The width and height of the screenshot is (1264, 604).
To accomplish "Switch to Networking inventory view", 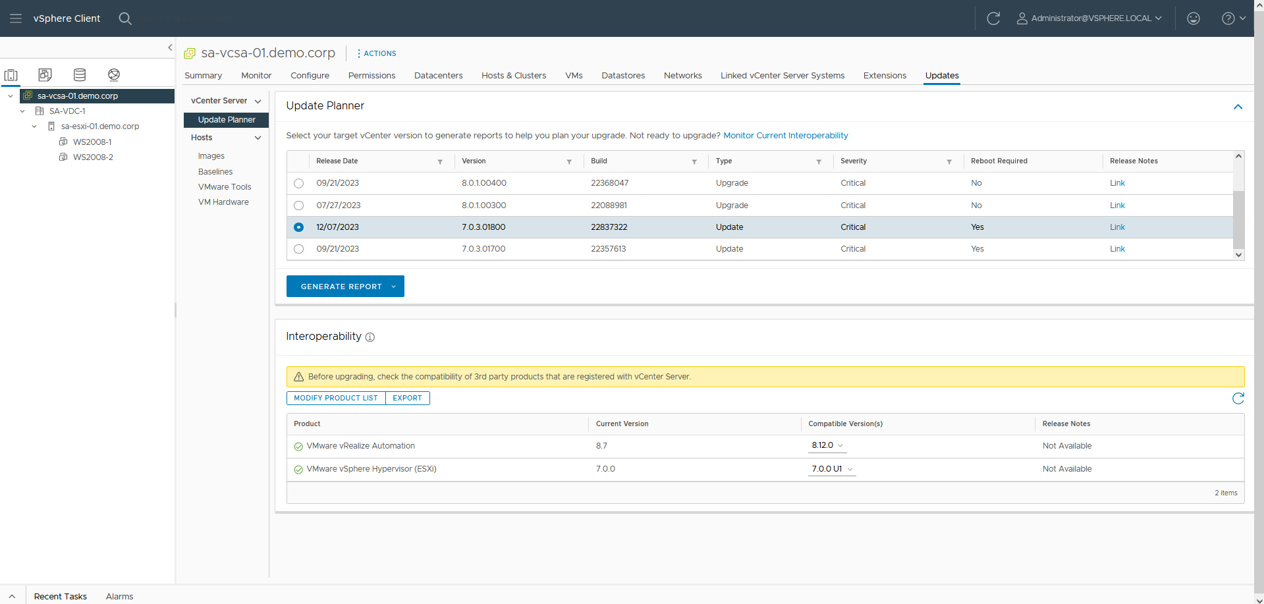I will tap(114, 74).
